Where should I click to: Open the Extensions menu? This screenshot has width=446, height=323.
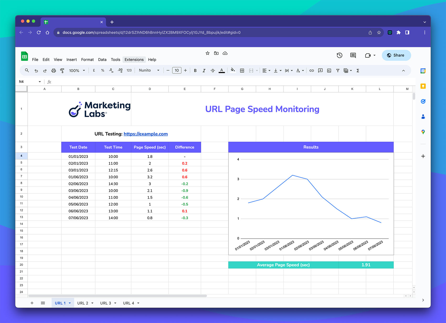(x=134, y=60)
